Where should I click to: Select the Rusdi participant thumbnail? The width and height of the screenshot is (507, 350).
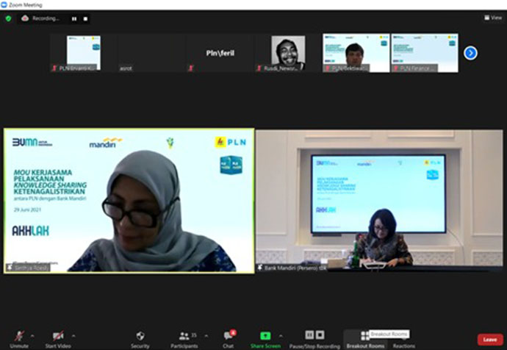pyautogui.click(x=288, y=53)
